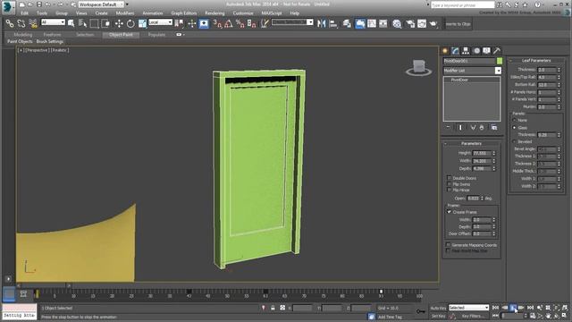Select the Beveled panels radio button
572x322 pixels.
point(515,141)
